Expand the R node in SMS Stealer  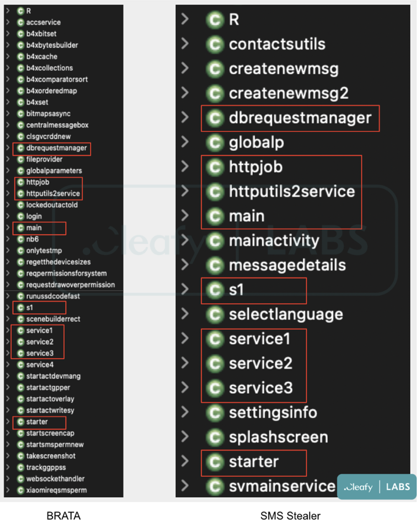coord(185,19)
